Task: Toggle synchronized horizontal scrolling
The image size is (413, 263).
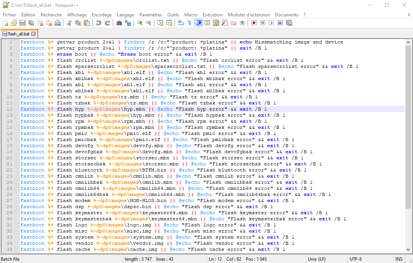Action: [x=169, y=23]
